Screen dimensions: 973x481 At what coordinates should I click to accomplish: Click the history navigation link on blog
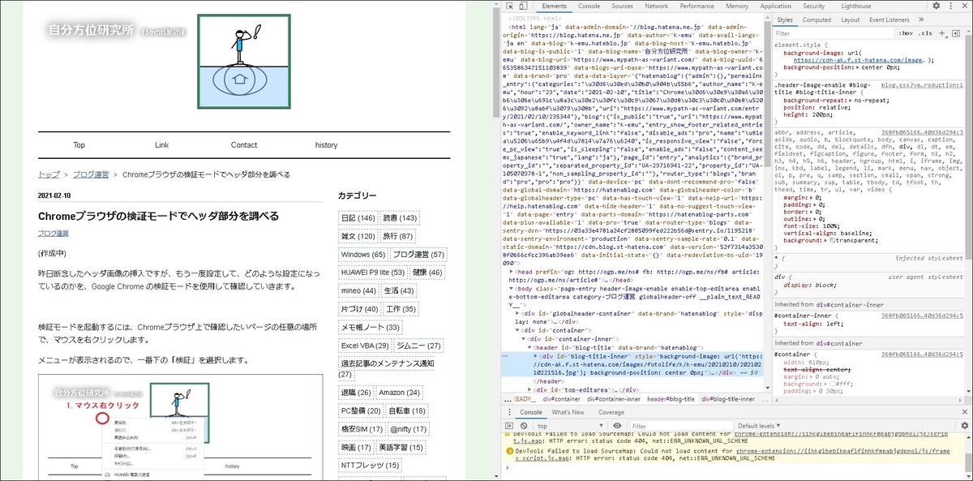coord(326,145)
